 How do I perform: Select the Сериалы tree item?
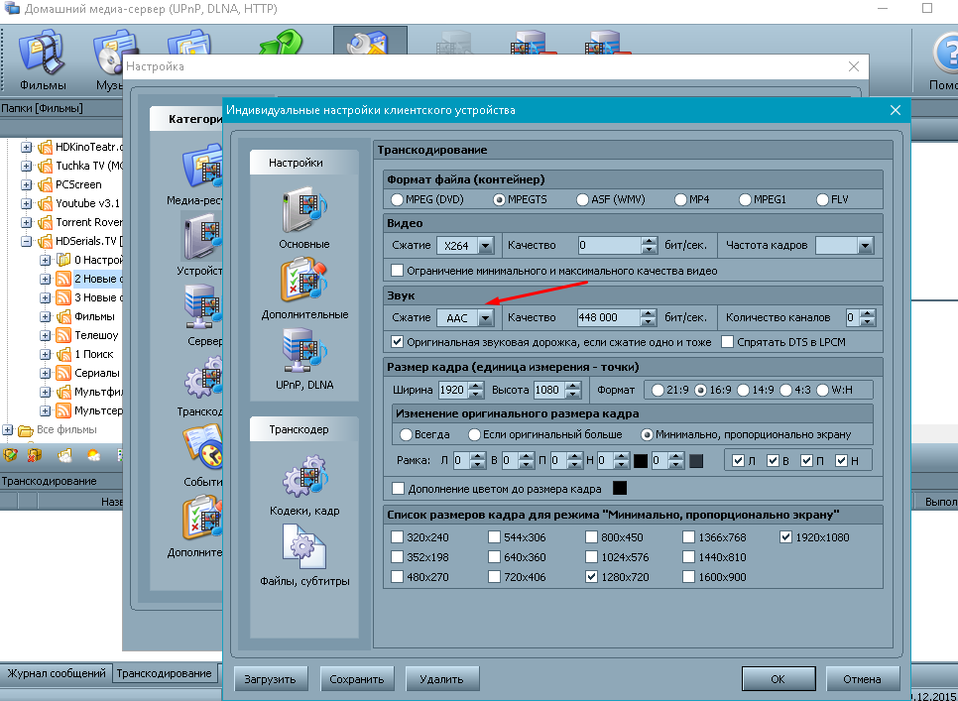(97, 373)
